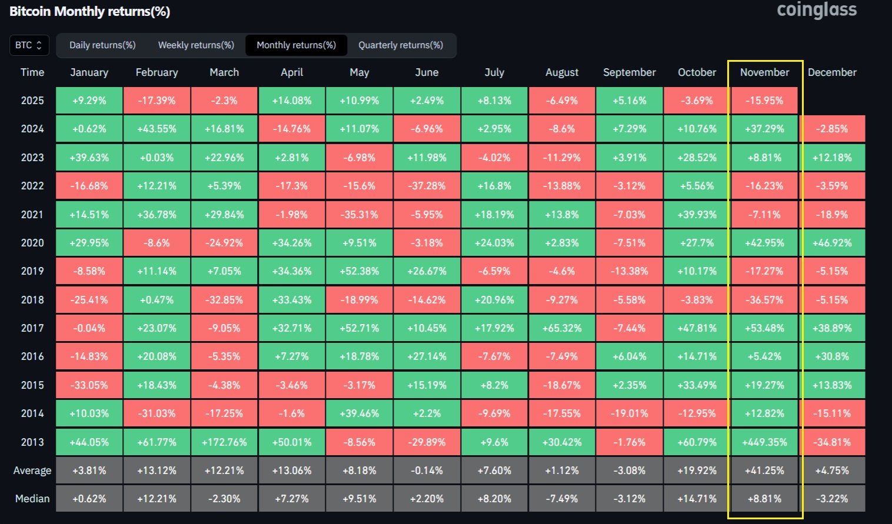This screenshot has height=524, width=892.
Task: Switch to Weekly returns(%) tab
Action: tap(196, 45)
